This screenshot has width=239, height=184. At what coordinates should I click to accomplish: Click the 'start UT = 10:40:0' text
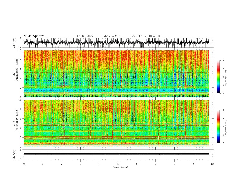coord(146,36)
